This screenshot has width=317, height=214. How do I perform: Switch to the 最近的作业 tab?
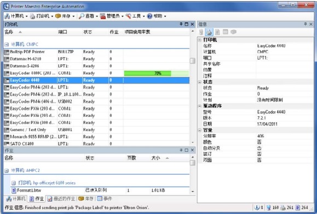pos(61,199)
